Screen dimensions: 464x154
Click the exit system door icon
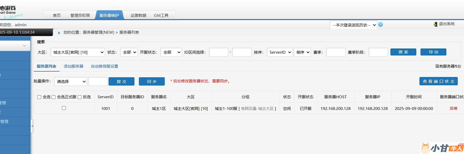[436, 24]
